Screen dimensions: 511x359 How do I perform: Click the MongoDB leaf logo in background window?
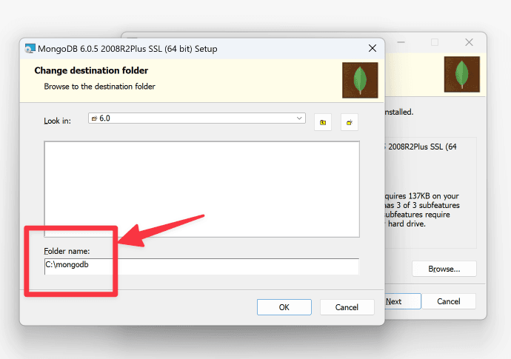pos(462,74)
